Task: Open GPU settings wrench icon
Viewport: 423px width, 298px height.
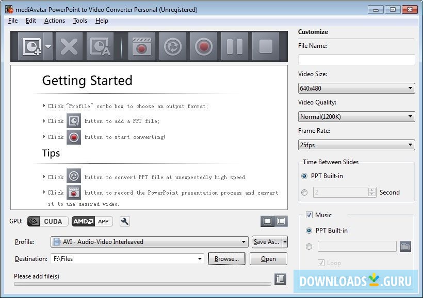Action: point(125,221)
